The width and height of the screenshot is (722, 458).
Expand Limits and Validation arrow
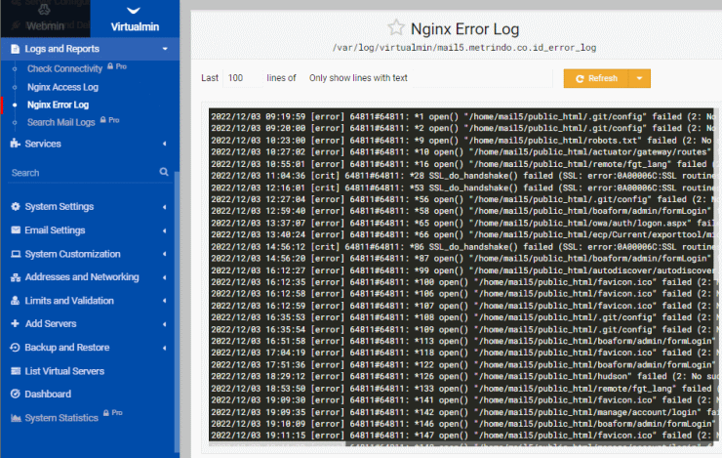click(x=164, y=301)
